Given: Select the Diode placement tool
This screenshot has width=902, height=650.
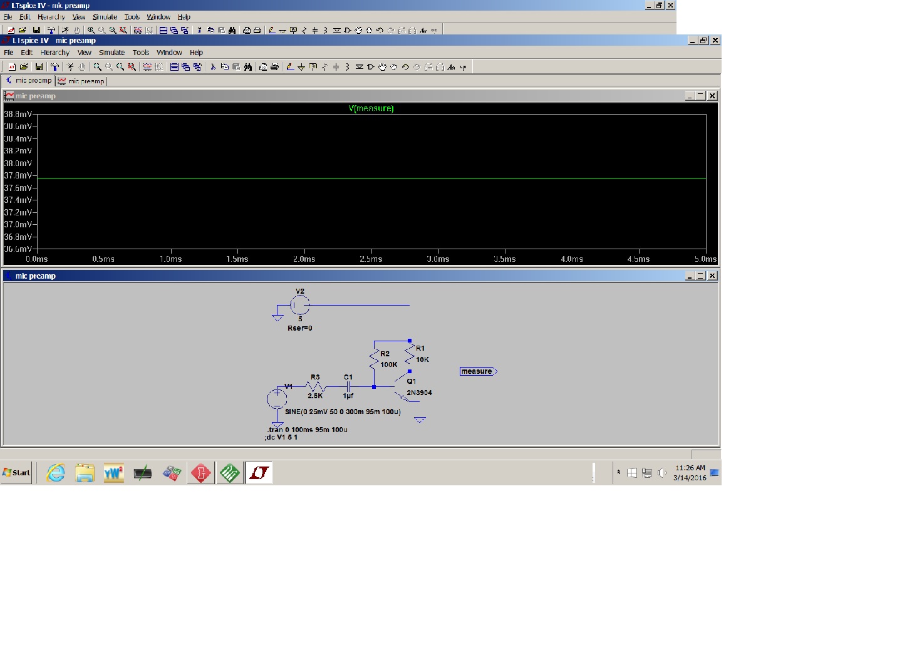Looking at the screenshot, I should coord(360,67).
